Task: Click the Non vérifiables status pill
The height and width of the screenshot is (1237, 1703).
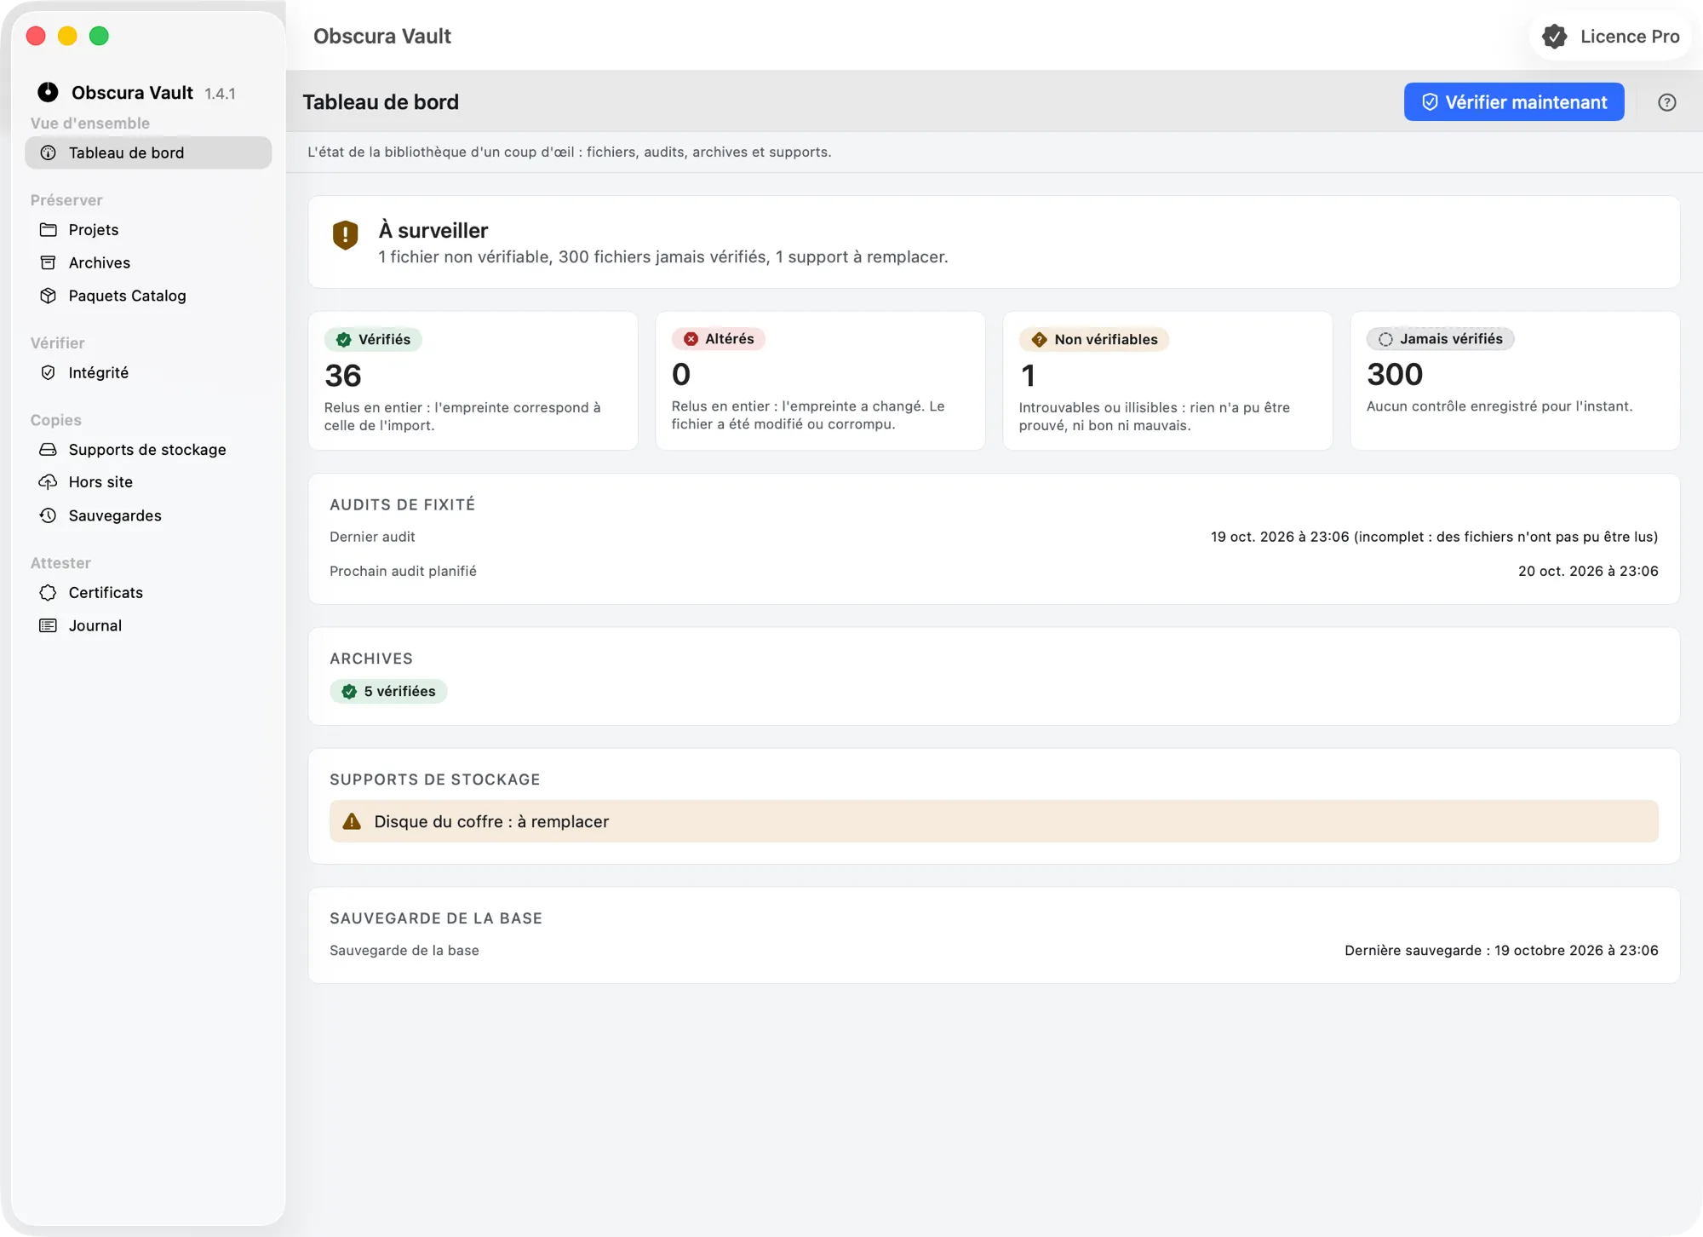Action: pyautogui.click(x=1094, y=340)
